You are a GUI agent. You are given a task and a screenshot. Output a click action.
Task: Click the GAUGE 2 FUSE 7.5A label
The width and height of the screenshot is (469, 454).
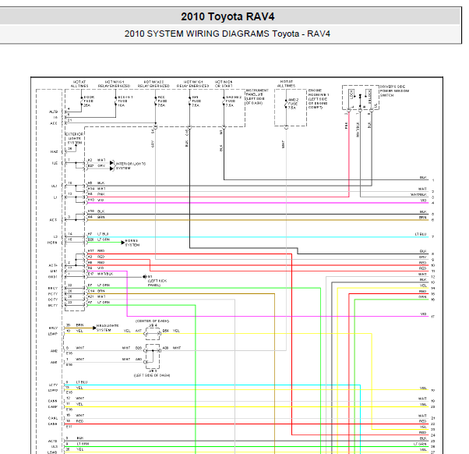coord(233,101)
